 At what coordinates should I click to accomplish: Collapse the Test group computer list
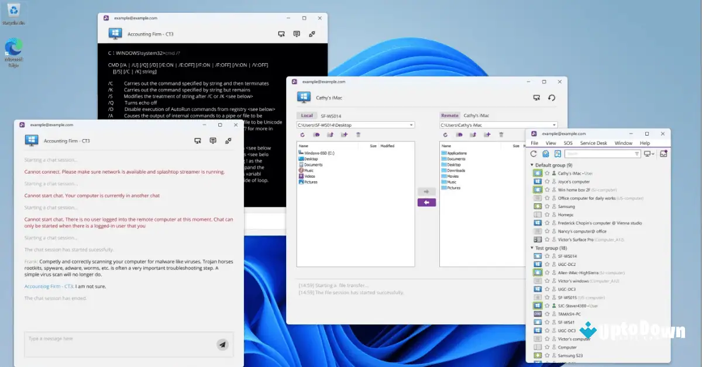(531, 247)
